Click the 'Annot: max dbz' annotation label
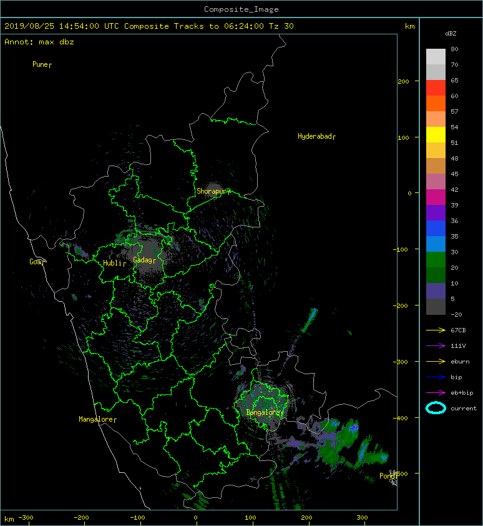This screenshot has height=526, width=483. [x=39, y=42]
